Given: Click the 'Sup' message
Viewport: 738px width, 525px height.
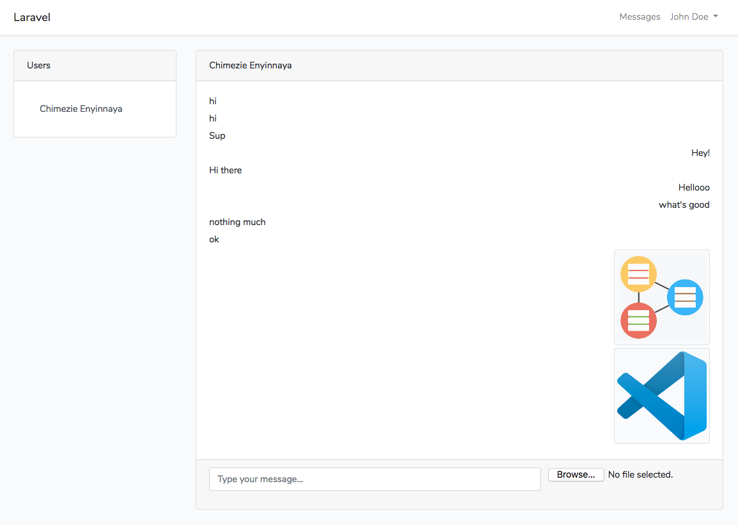Looking at the screenshot, I should pyautogui.click(x=217, y=136).
